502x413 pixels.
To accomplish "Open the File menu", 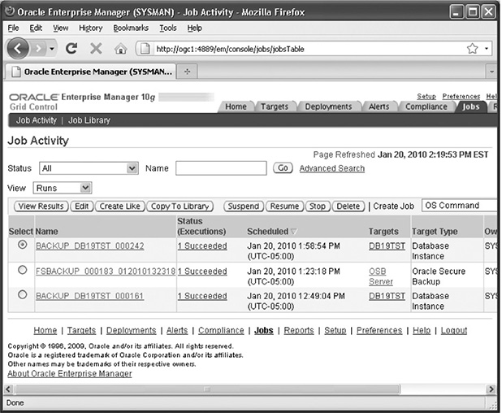I will tap(13, 28).
